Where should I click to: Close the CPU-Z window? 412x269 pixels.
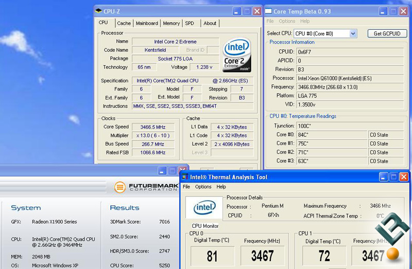coord(257,11)
